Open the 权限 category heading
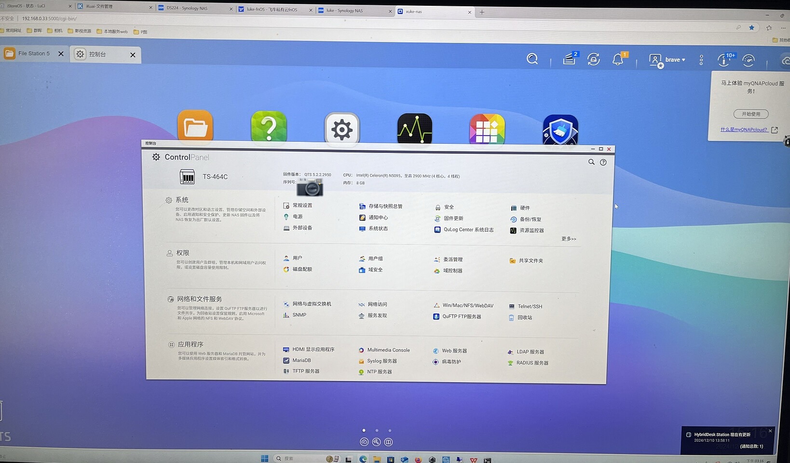790x463 pixels. (x=183, y=253)
